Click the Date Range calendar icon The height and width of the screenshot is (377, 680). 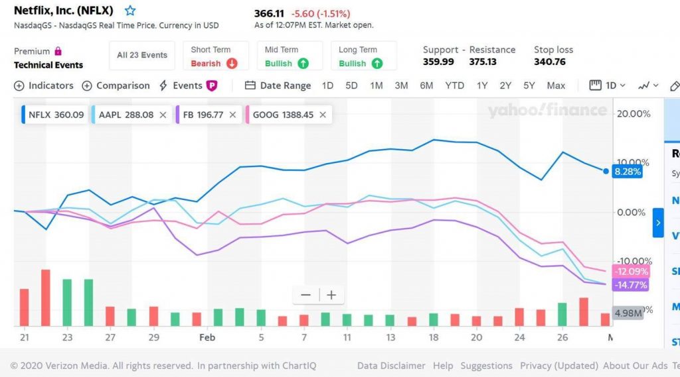[x=250, y=85]
